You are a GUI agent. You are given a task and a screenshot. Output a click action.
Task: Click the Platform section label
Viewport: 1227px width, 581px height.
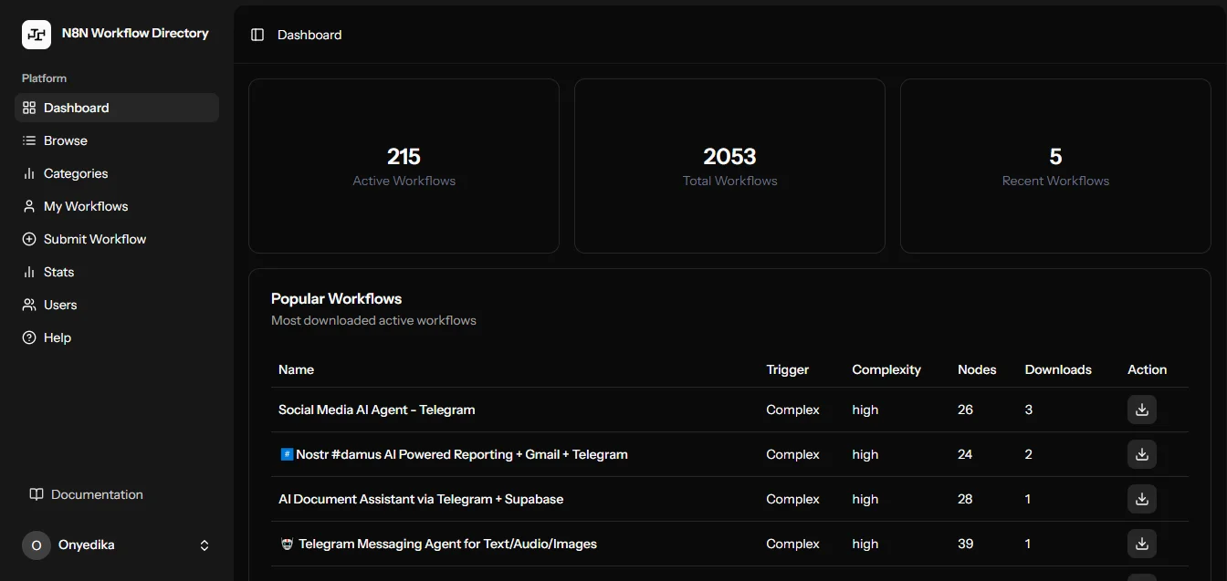tap(44, 78)
